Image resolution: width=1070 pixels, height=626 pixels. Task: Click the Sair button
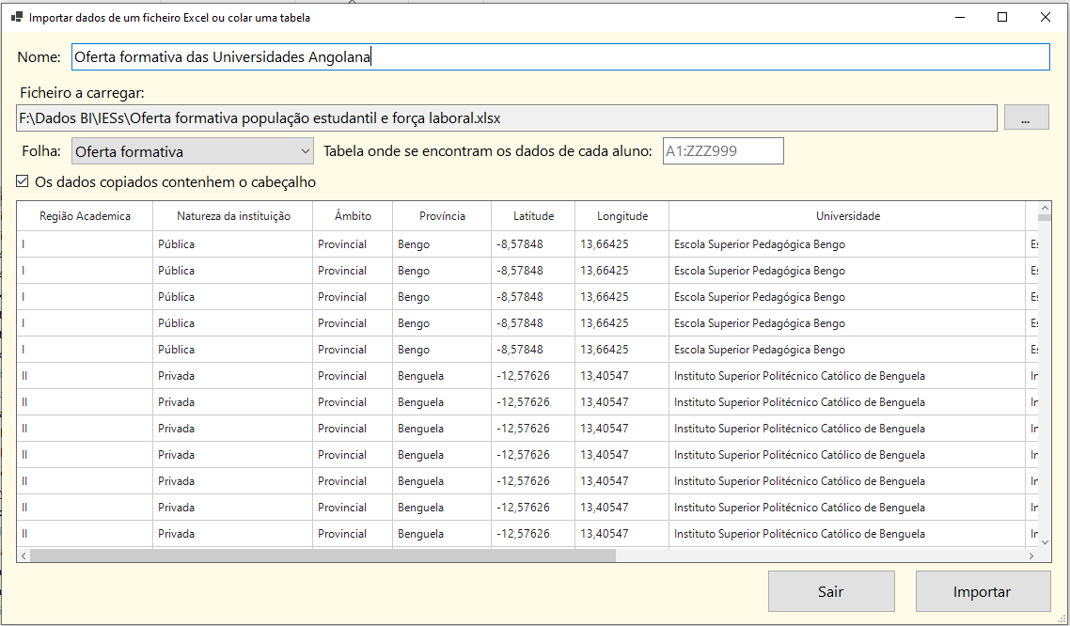coord(830,591)
